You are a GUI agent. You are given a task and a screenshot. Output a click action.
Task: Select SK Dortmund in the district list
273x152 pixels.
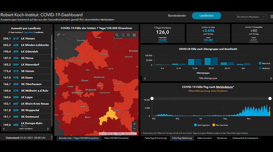tap(26, 116)
